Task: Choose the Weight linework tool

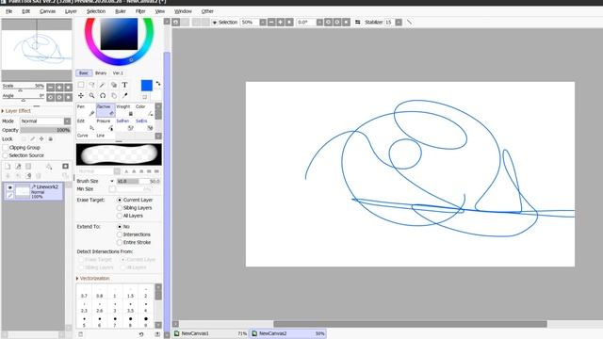Action: [x=125, y=110]
